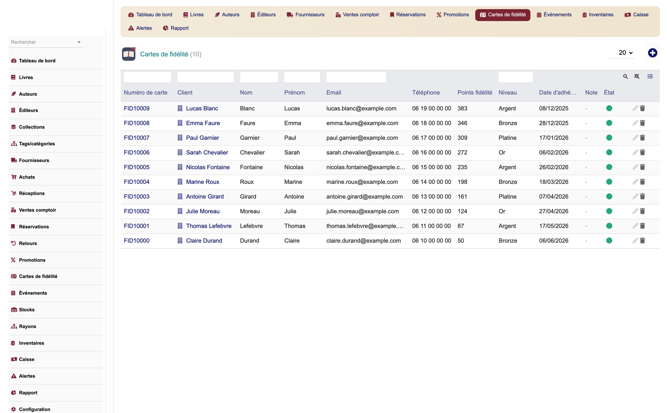The image size is (667, 413).
Task: Switch to the Caisse top tab
Action: (636, 15)
